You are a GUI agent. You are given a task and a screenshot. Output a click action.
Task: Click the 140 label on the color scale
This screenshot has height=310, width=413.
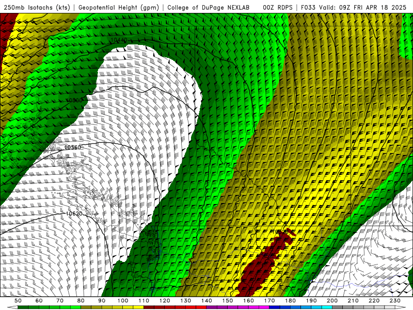coord(206,301)
